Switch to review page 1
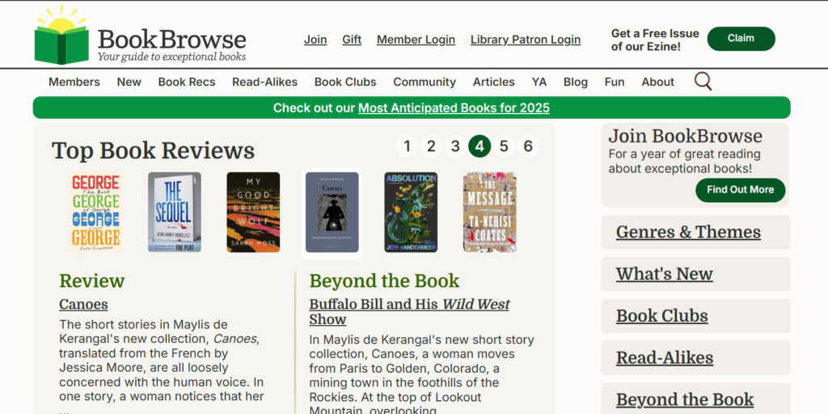 pos(407,146)
